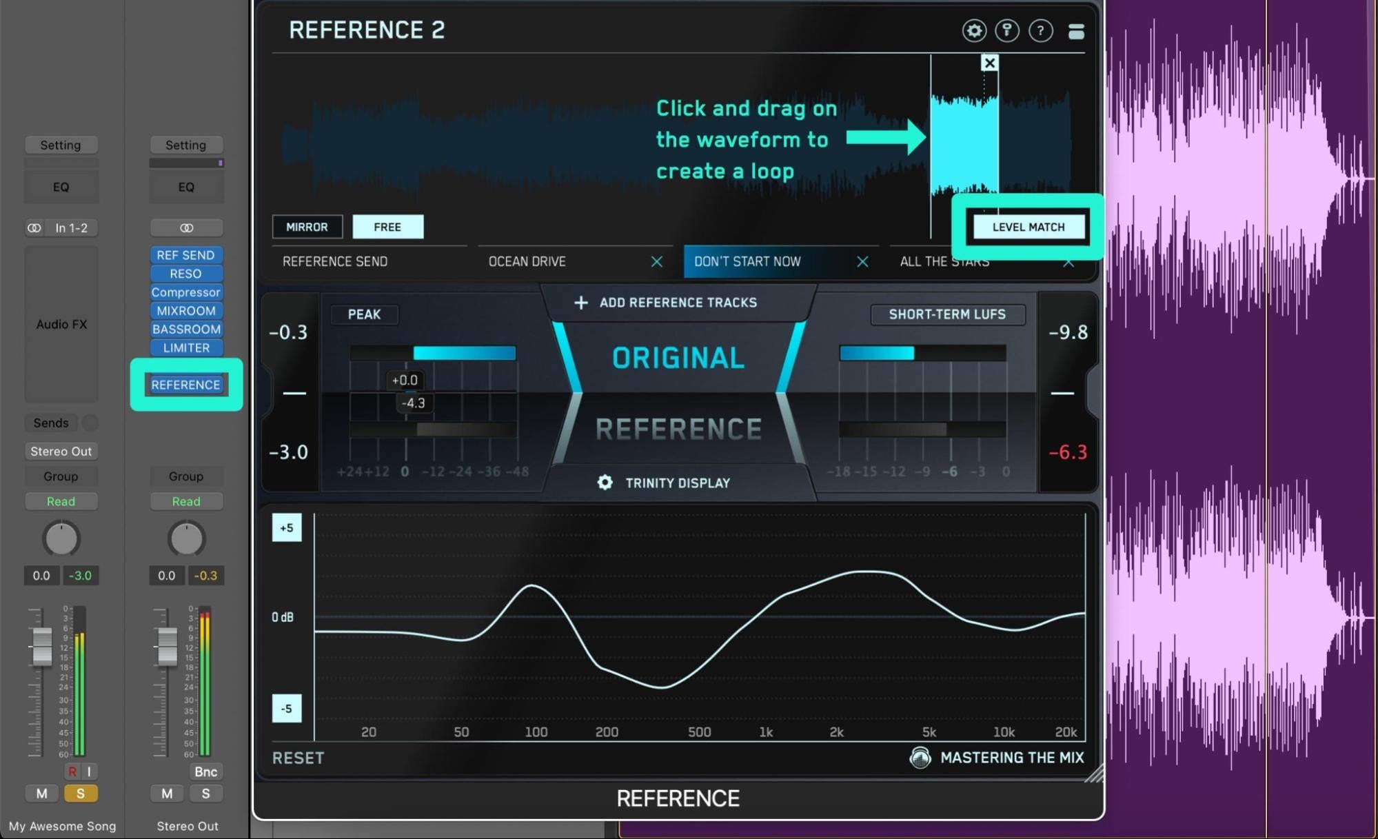Open the Compressor plugin slot
Screen dimensions: 1378x839
pos(186,292)
